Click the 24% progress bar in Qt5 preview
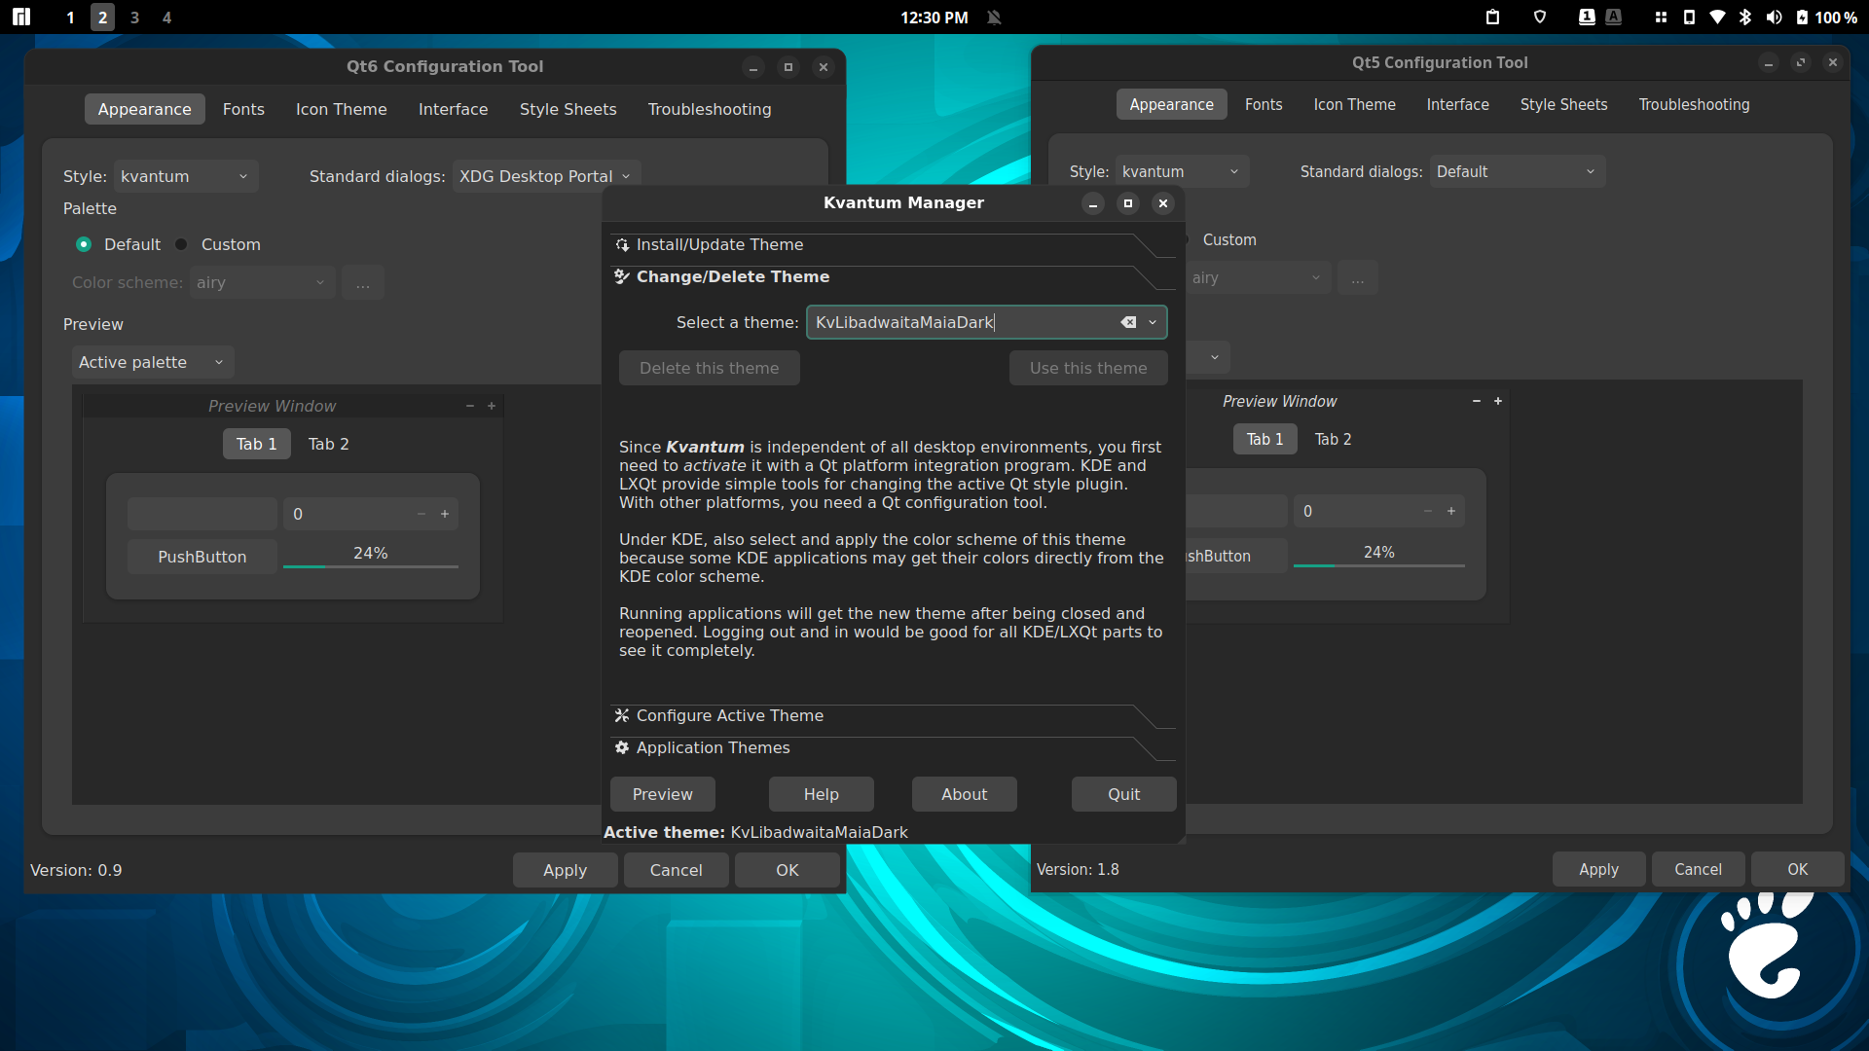The height and width of the screenshot is (1051, 1869). coord(1378,554)
